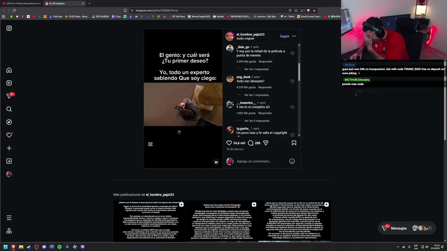Expand the 4 replies under icewolve comment

pos(257,121)
